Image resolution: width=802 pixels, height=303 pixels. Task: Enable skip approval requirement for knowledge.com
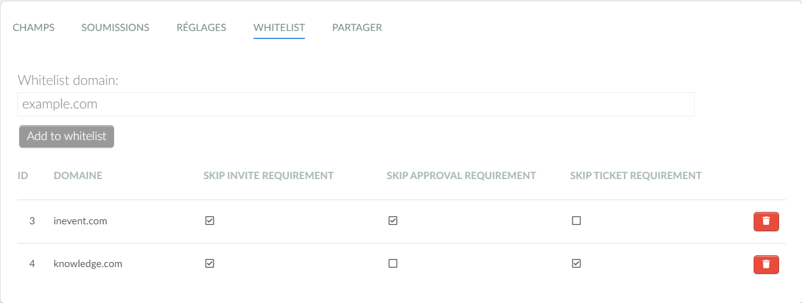tap(393, 263)
